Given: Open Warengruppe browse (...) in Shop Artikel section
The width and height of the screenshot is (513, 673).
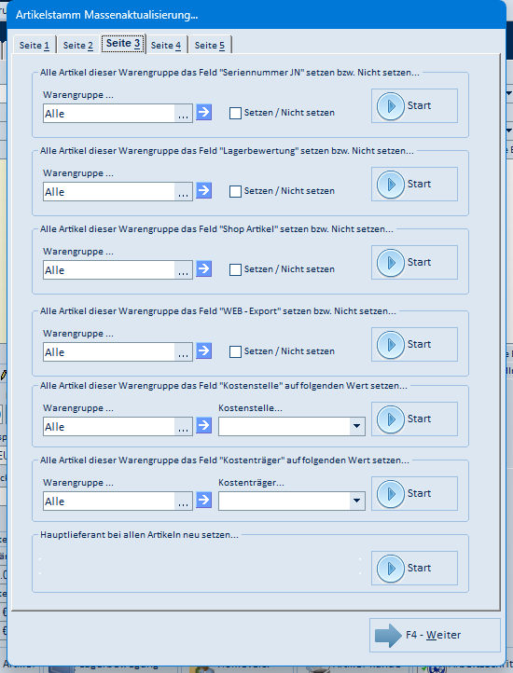Looking at the screenshot, I should 184,270.
